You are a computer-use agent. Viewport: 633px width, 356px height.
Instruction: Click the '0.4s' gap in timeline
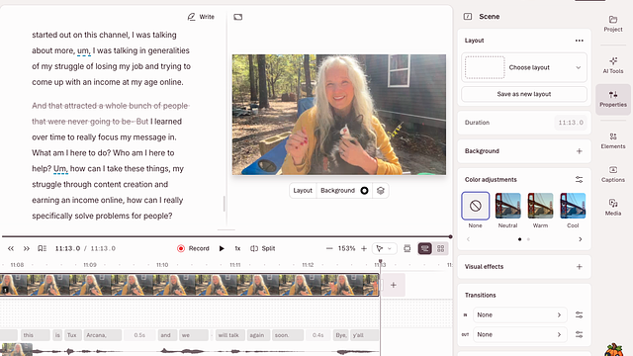(x=317, y=335)
